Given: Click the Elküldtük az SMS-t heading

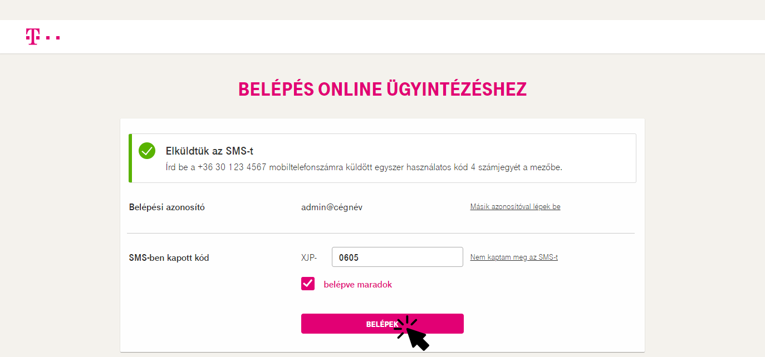Looking at the screenshot, I should tap(210, 151).
